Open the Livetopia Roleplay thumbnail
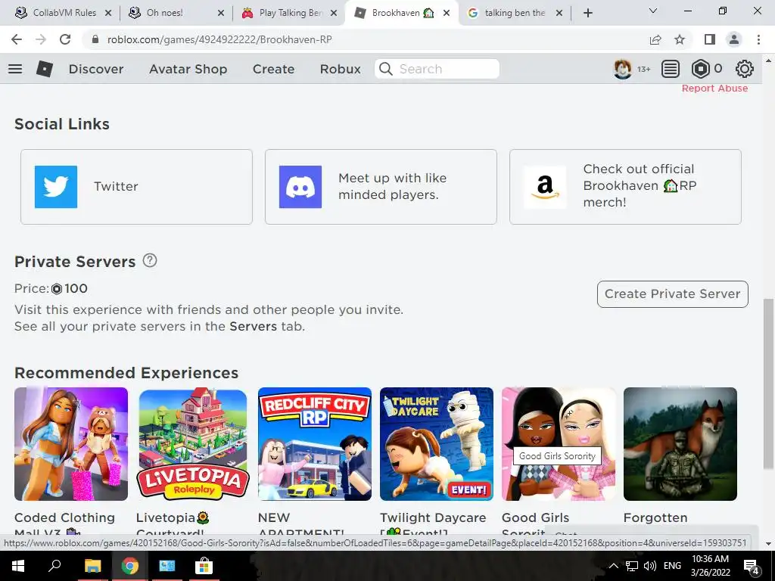Image resolution: width=775 pixels, height=581 pixels. [193, 443]
